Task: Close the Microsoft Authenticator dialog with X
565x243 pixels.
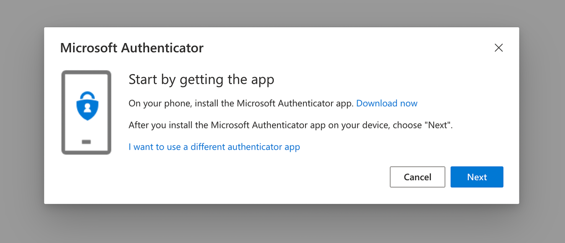Action: (498, 48)
